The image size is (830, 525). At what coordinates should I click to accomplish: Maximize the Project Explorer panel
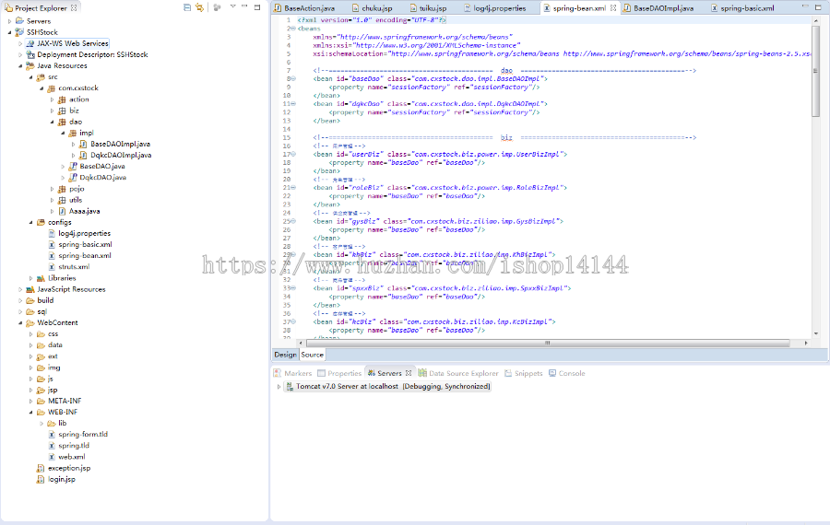257,6
